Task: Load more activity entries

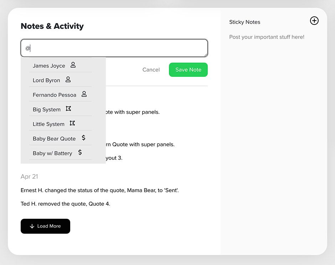Action: click(x=45, y=226)
